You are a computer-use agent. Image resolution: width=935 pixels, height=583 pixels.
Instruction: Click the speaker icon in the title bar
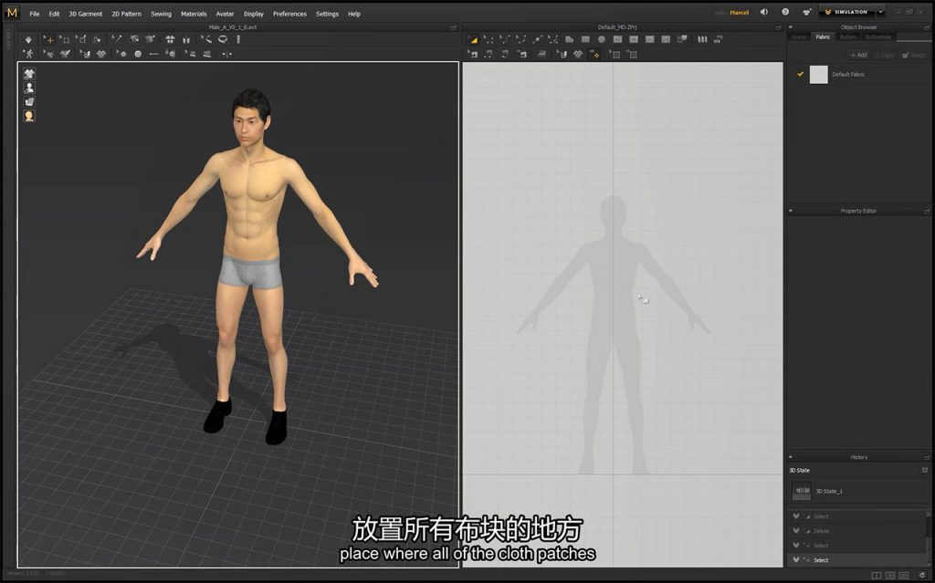(x=764, y=12)
